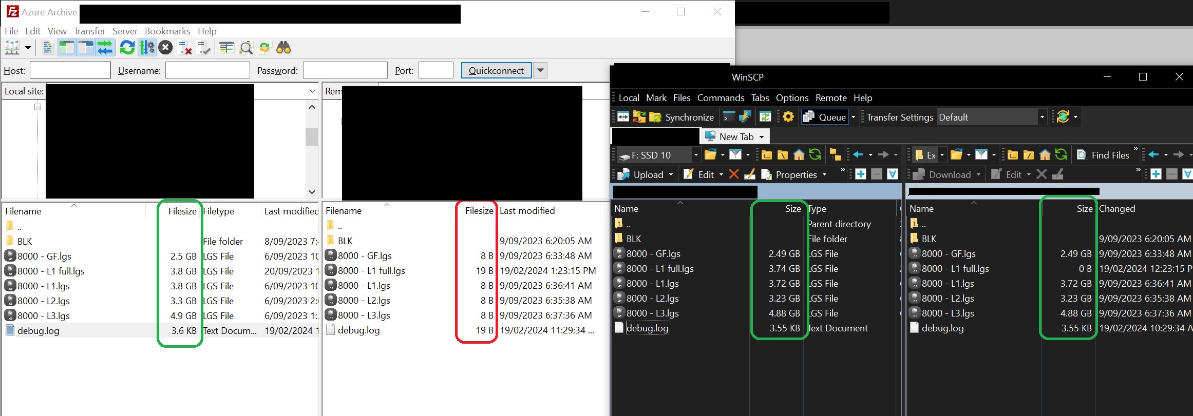Expand Site Manager dropdown arrow in FileZilla
The height and width of the screenshot is (416, 1193).
pyautogui.click(x=28, y=48)
